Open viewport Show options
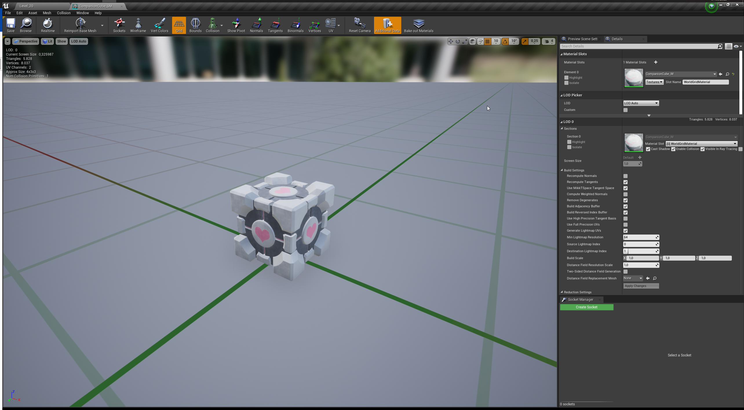 (x=61, y=41)
